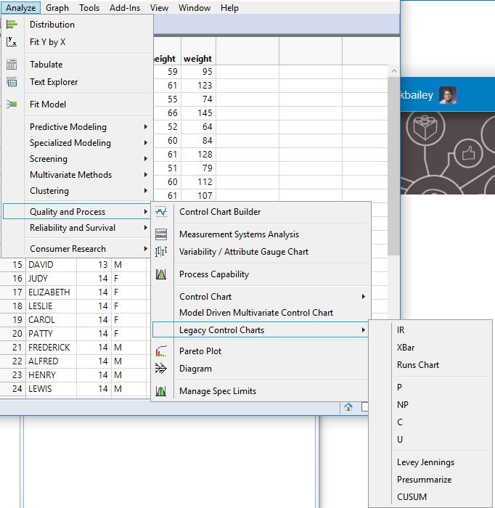The image size is (495, 508).
Task: Click kbailey's profile avatar
Action: click(x=448, y=95)
